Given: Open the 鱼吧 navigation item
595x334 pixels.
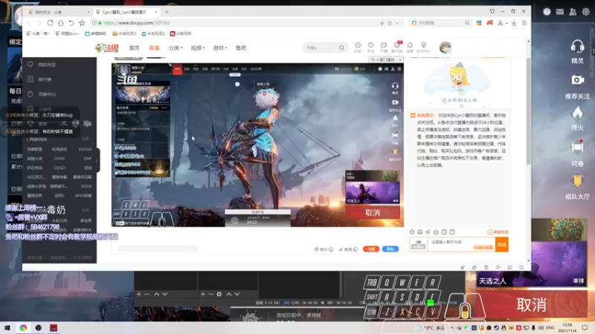Looking at the screenshot, I should click(x=241, y=48).
